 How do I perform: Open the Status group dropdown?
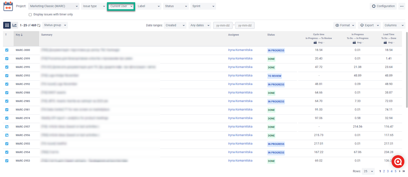55,25
